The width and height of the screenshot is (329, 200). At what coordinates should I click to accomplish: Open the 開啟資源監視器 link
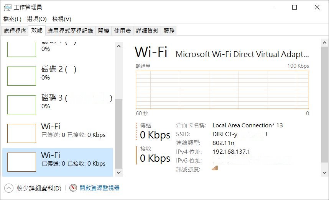pos(99,188)
